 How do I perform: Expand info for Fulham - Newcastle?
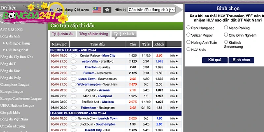pyautogui.click(x=174, y=73)
